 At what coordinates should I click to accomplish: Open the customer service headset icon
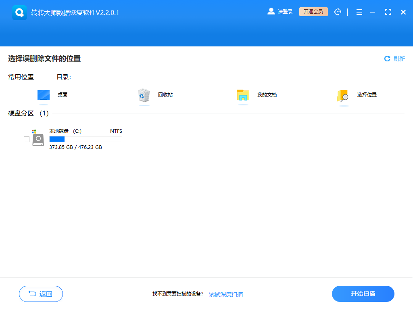click(x=338, y=12)
